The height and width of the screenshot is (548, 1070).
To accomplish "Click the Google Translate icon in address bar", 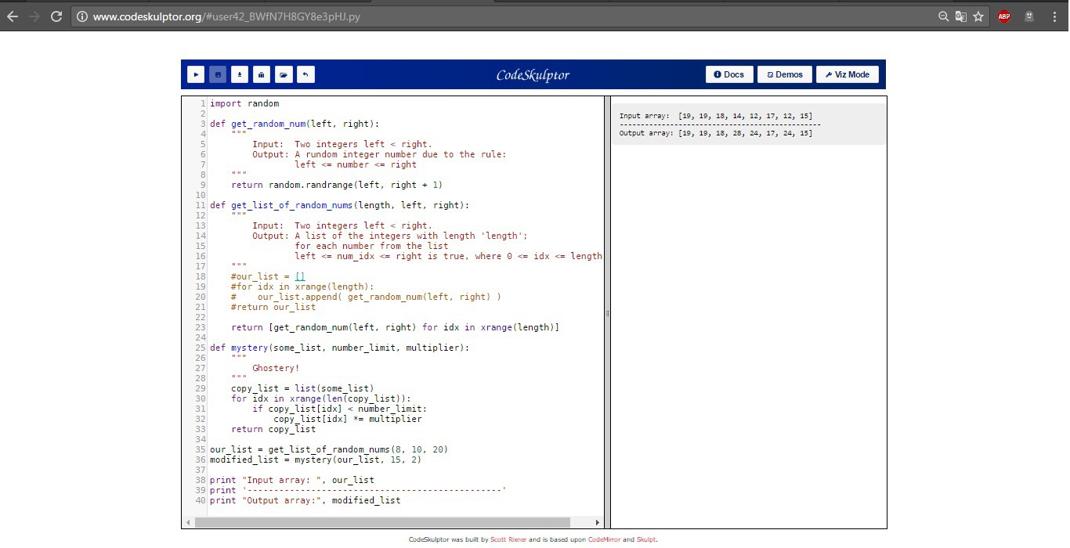I will click(961, 16).
